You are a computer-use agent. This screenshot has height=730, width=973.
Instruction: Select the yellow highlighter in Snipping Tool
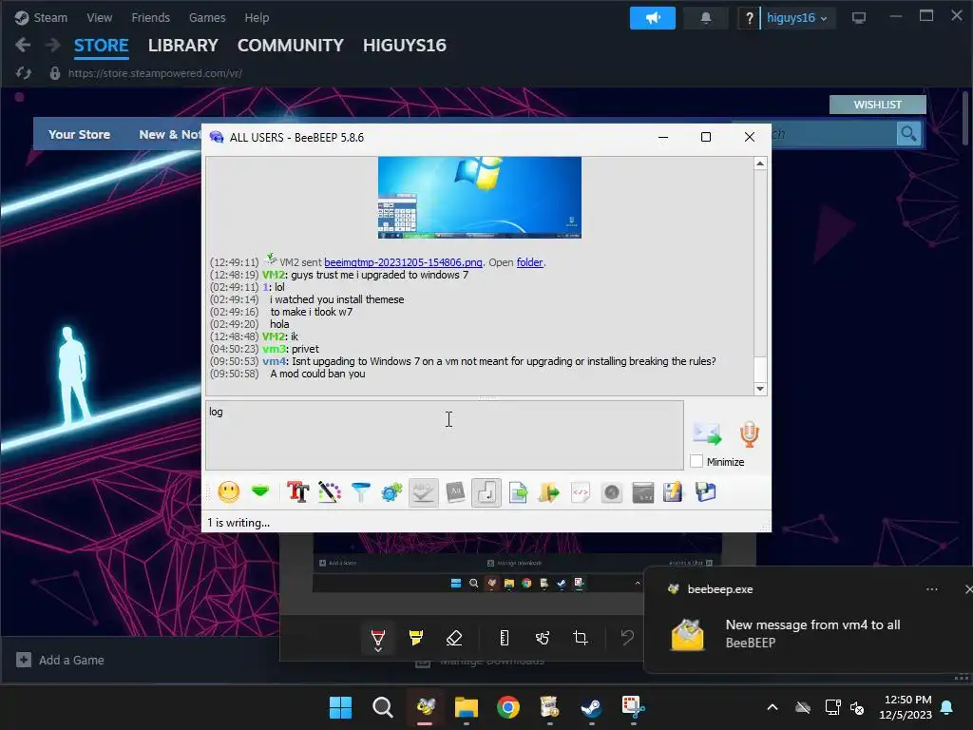click(x=416, y=638)
